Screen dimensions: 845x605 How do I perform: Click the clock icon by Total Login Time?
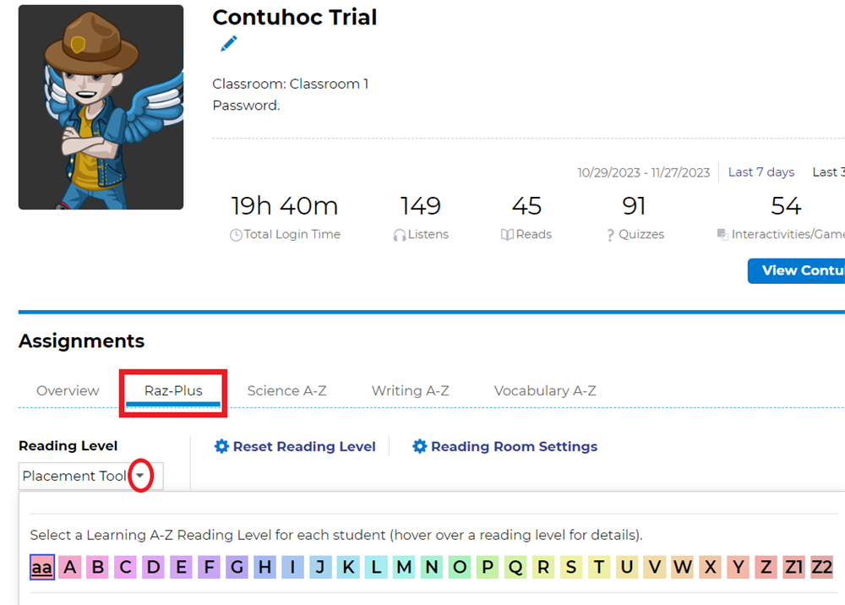pos(236,235)
